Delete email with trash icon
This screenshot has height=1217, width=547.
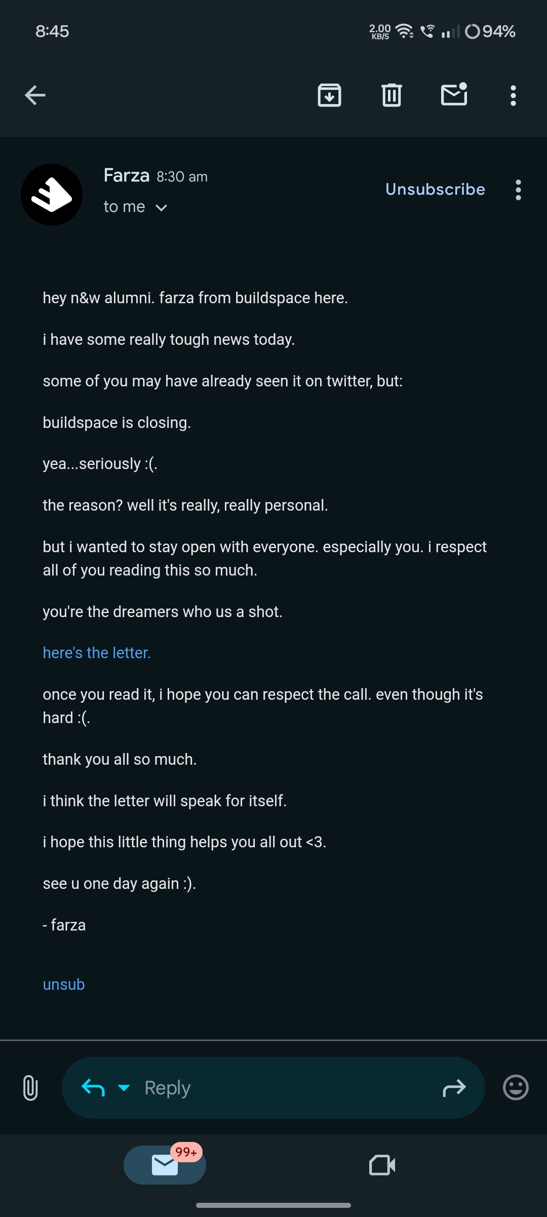coord(392,95)
